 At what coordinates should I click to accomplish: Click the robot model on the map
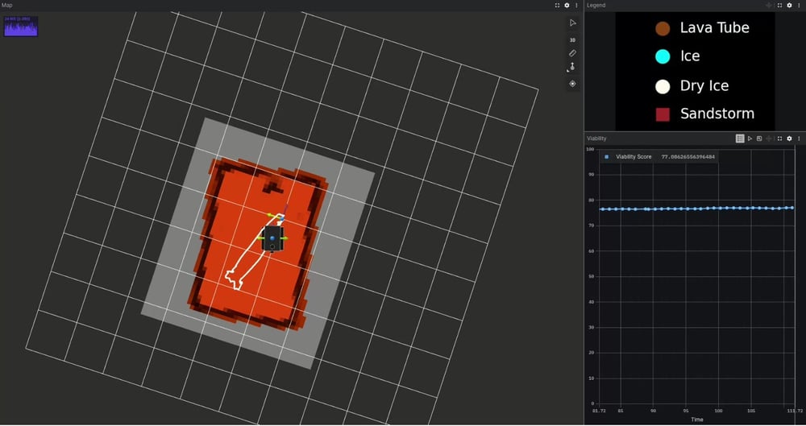click(273, 238)
